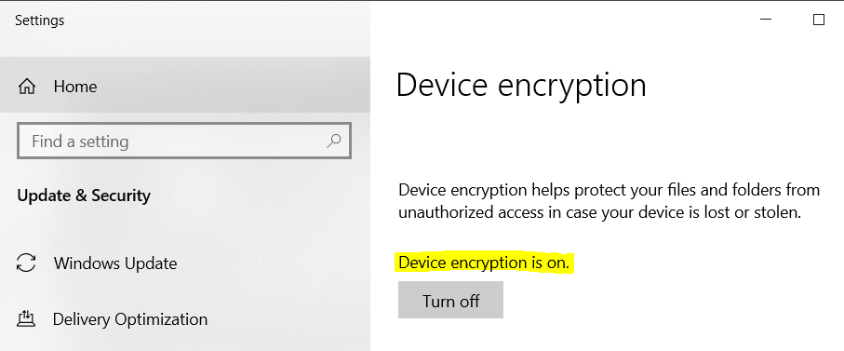
Task: Click the Update & Security heading
Action: pyautogui.click(x=84, y=196)
